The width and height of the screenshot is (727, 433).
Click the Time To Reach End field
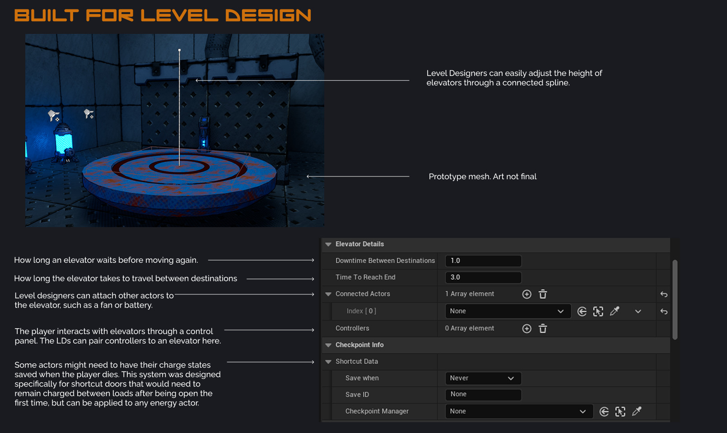coord(483,278)
